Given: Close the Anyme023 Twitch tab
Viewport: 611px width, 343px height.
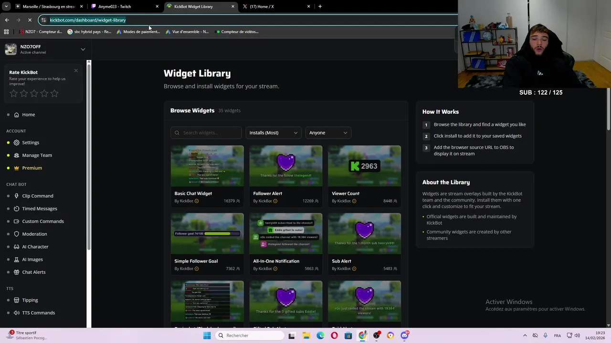Looking at the screenshot, I should point(157,7).
